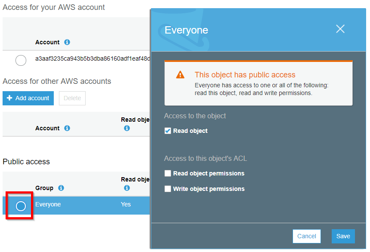Click the orange warning triangle icon

pos(180,75)
